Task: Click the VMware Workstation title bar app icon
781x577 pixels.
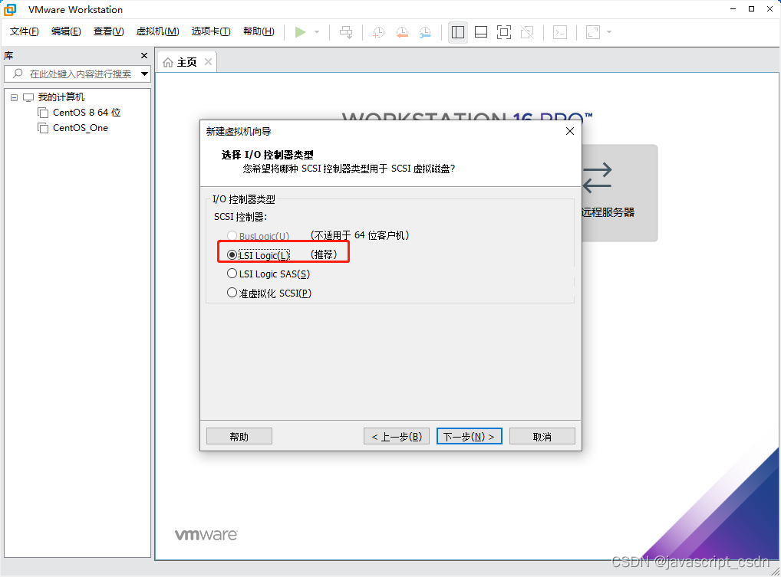Action: point(10,9)
